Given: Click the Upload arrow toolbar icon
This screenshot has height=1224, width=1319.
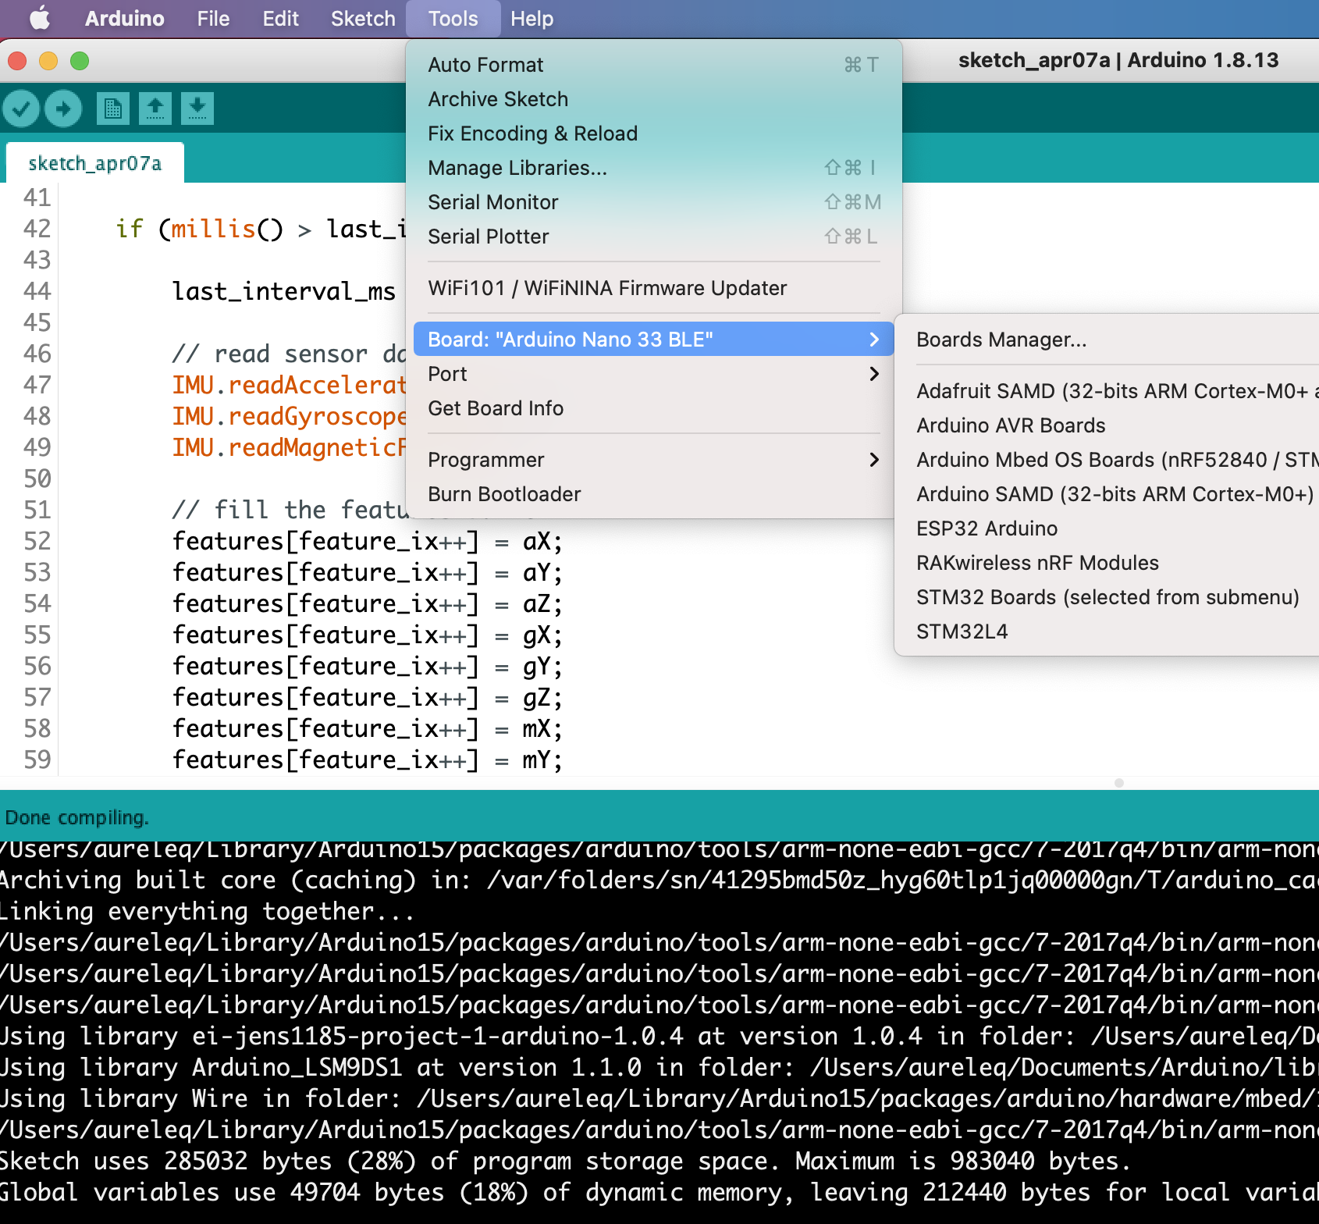Looking at the screenshot, I should coord(63,108).
